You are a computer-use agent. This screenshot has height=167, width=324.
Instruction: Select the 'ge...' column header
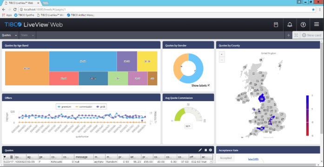click(x=44, y=157)
